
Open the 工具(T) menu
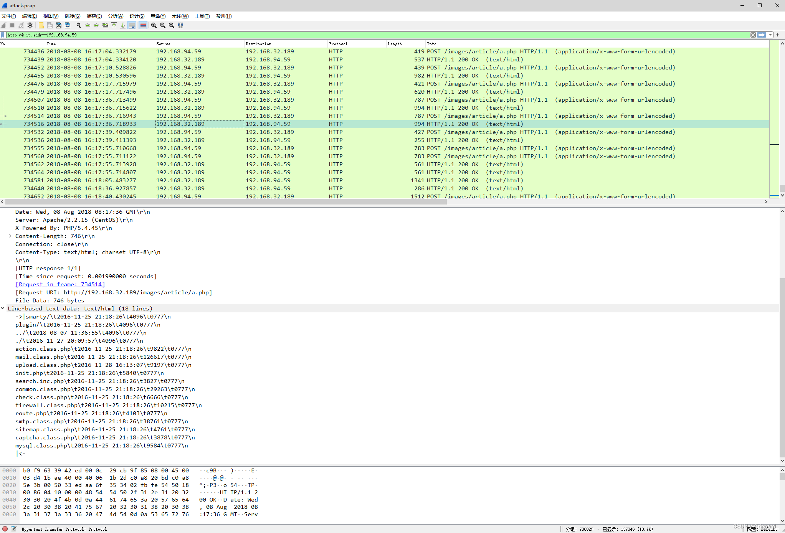[202, 16]
